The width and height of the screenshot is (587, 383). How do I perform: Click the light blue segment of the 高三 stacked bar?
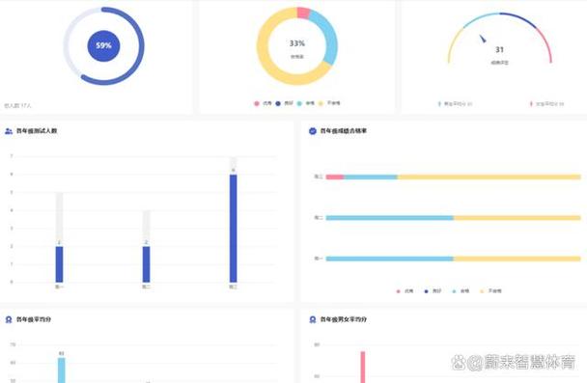point(371,177)
